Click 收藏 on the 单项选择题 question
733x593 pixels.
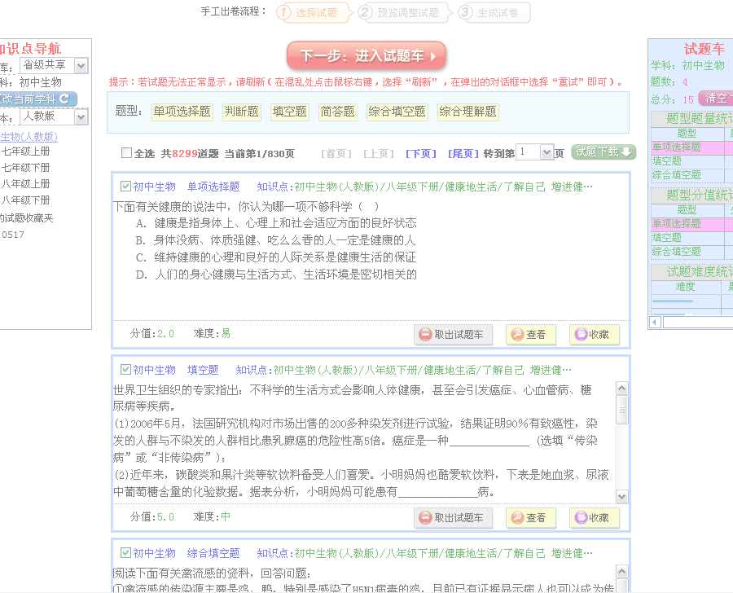pos(595,334)
